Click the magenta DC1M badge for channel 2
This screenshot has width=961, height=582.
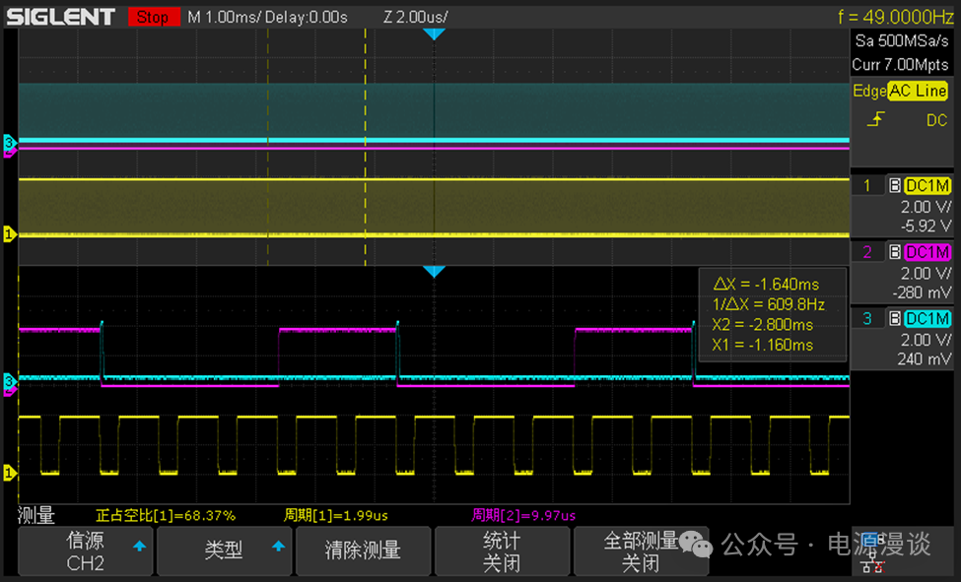pyautogui.click(x=927, y=251)
